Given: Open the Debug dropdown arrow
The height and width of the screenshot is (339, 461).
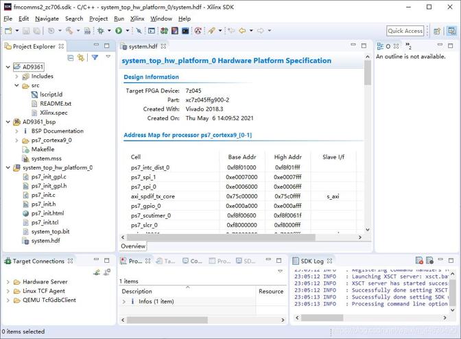Looking at the screenshot, I should coord(109,31).
